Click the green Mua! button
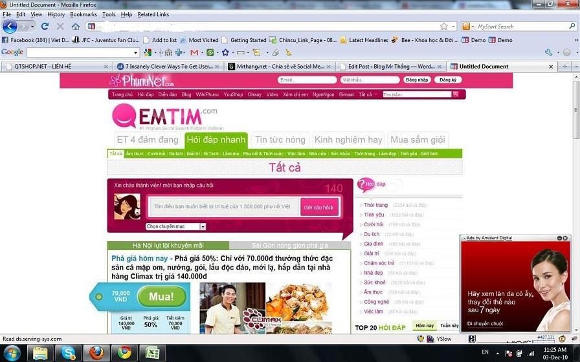 pos(161,296)
